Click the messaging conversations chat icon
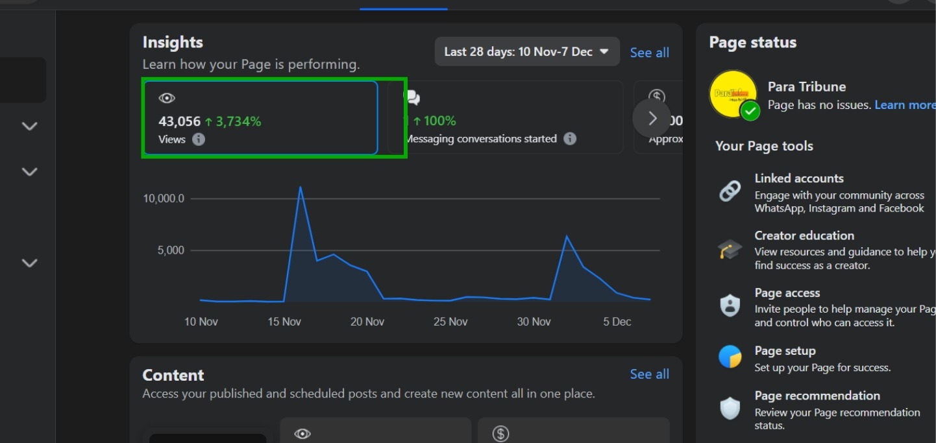 tap(412, 98)
